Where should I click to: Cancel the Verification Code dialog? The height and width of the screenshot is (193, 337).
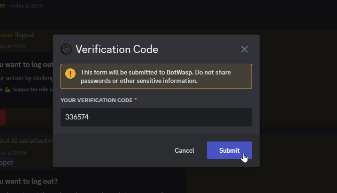click(x=184, y=150)
